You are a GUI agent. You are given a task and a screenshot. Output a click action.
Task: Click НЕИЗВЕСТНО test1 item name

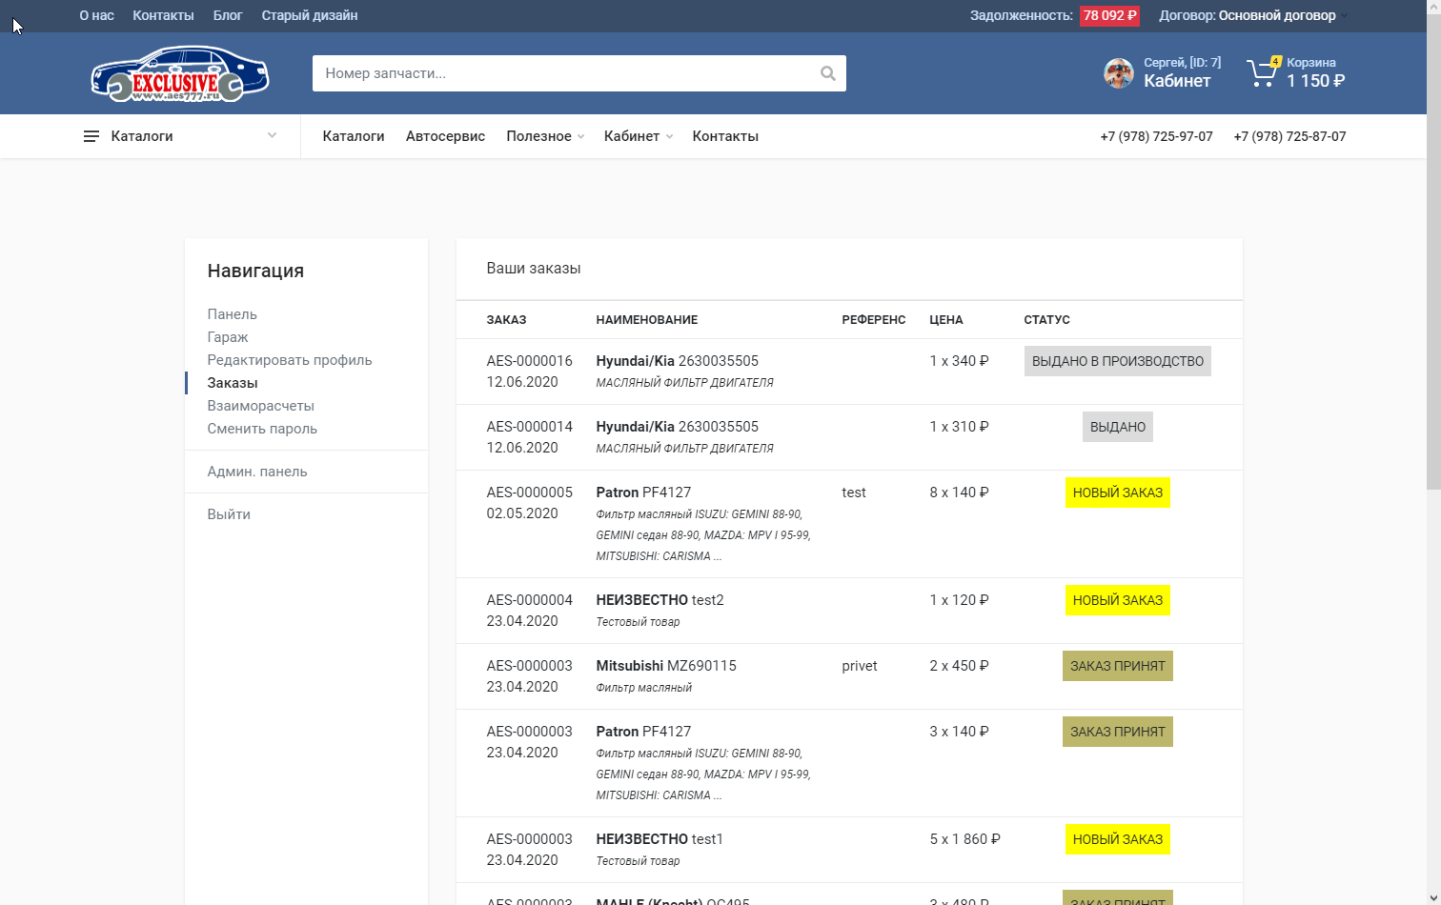pyautogui.click(x=660, y=839)
